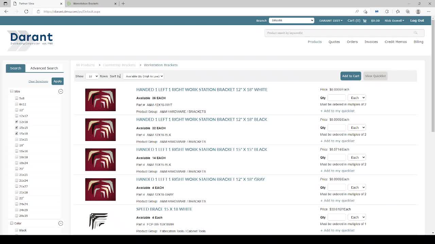Screen dimensions: 435x244
Task: Toggle the Size group checkbox
Action: pos(12,91)
